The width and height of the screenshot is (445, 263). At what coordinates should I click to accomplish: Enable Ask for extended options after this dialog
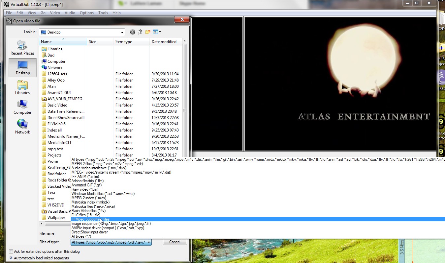coord(11,251)
